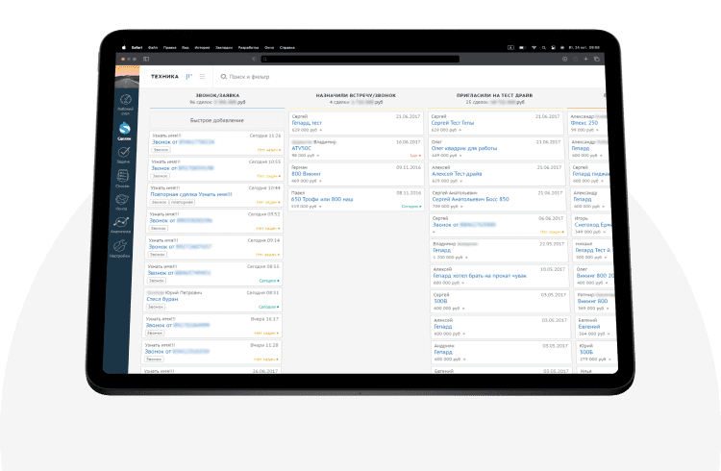Open the Закладки menu
Viewport: 721px width, 471px height.
pyautogui.click(x=224, y=47)
